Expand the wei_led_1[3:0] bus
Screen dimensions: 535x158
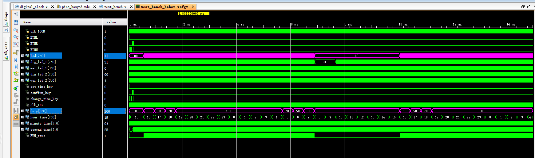click(x=22, y=68)
